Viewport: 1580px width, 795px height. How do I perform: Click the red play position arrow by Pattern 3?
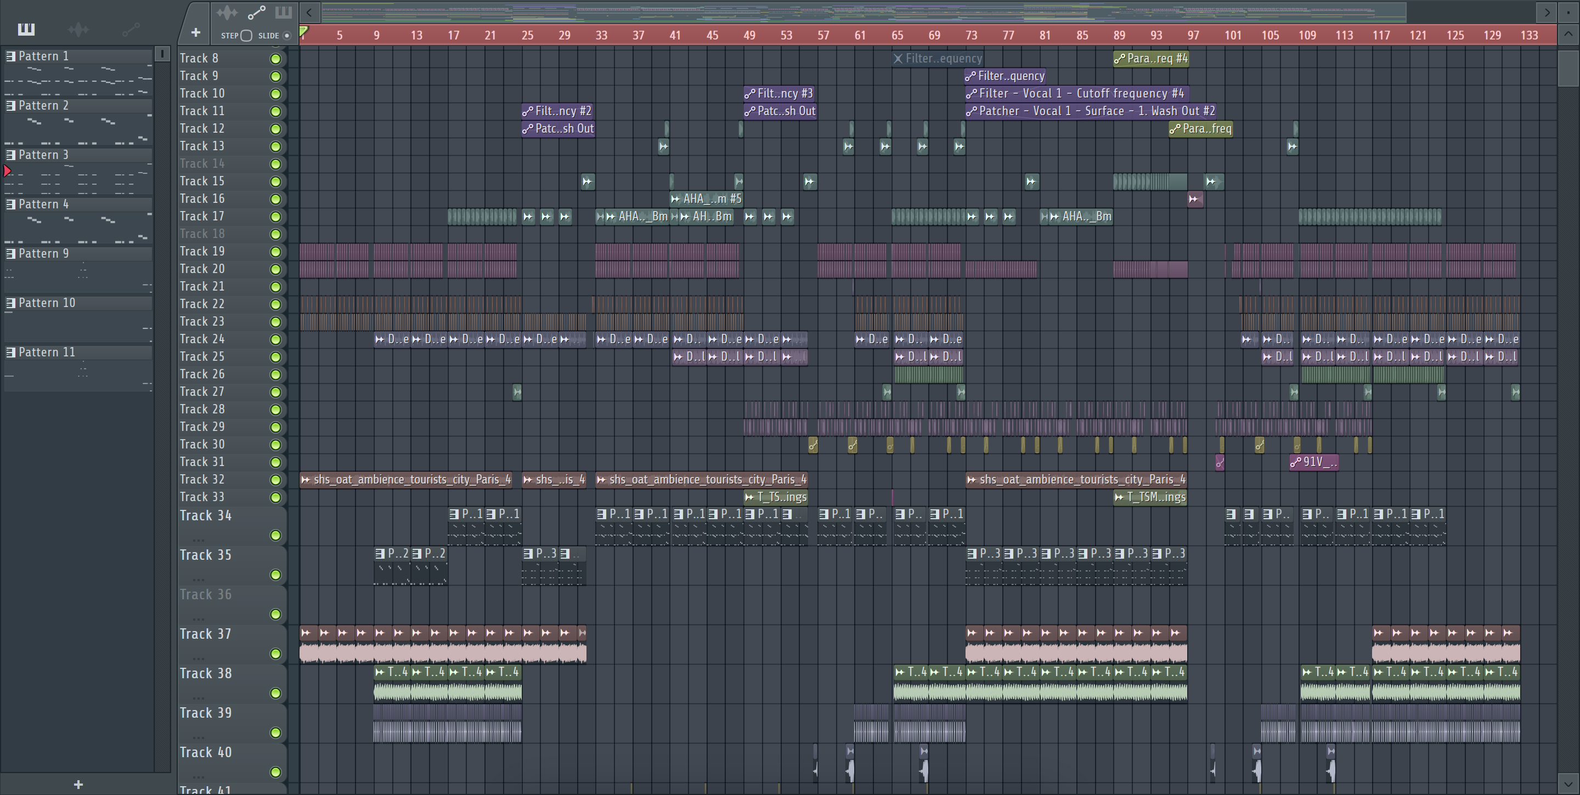7,171
